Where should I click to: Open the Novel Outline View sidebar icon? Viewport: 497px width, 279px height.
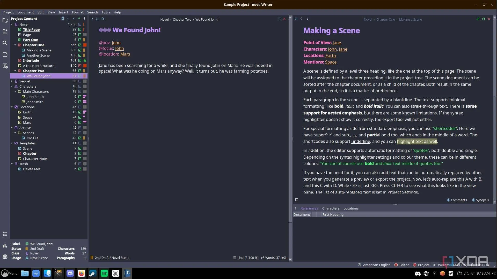point(5,54)
